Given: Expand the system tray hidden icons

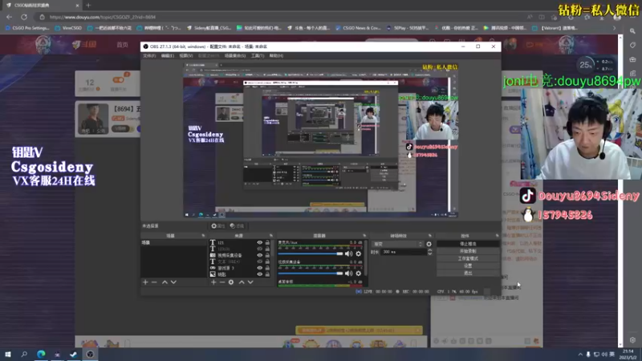Looking at the screenshot, I should click(x=580, y=354).
